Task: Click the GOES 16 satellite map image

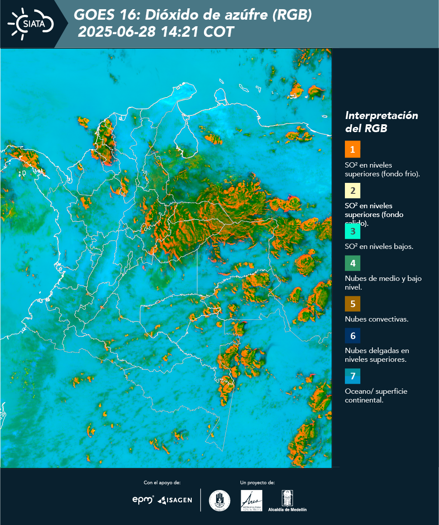Action: point(166,258)
